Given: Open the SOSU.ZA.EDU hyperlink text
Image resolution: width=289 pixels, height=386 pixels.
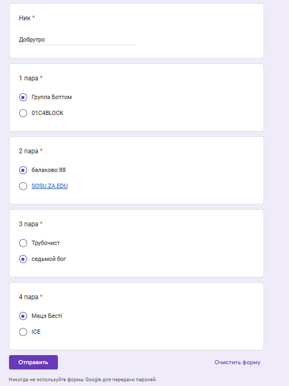Looking at the screenshot, I should 49,186.
